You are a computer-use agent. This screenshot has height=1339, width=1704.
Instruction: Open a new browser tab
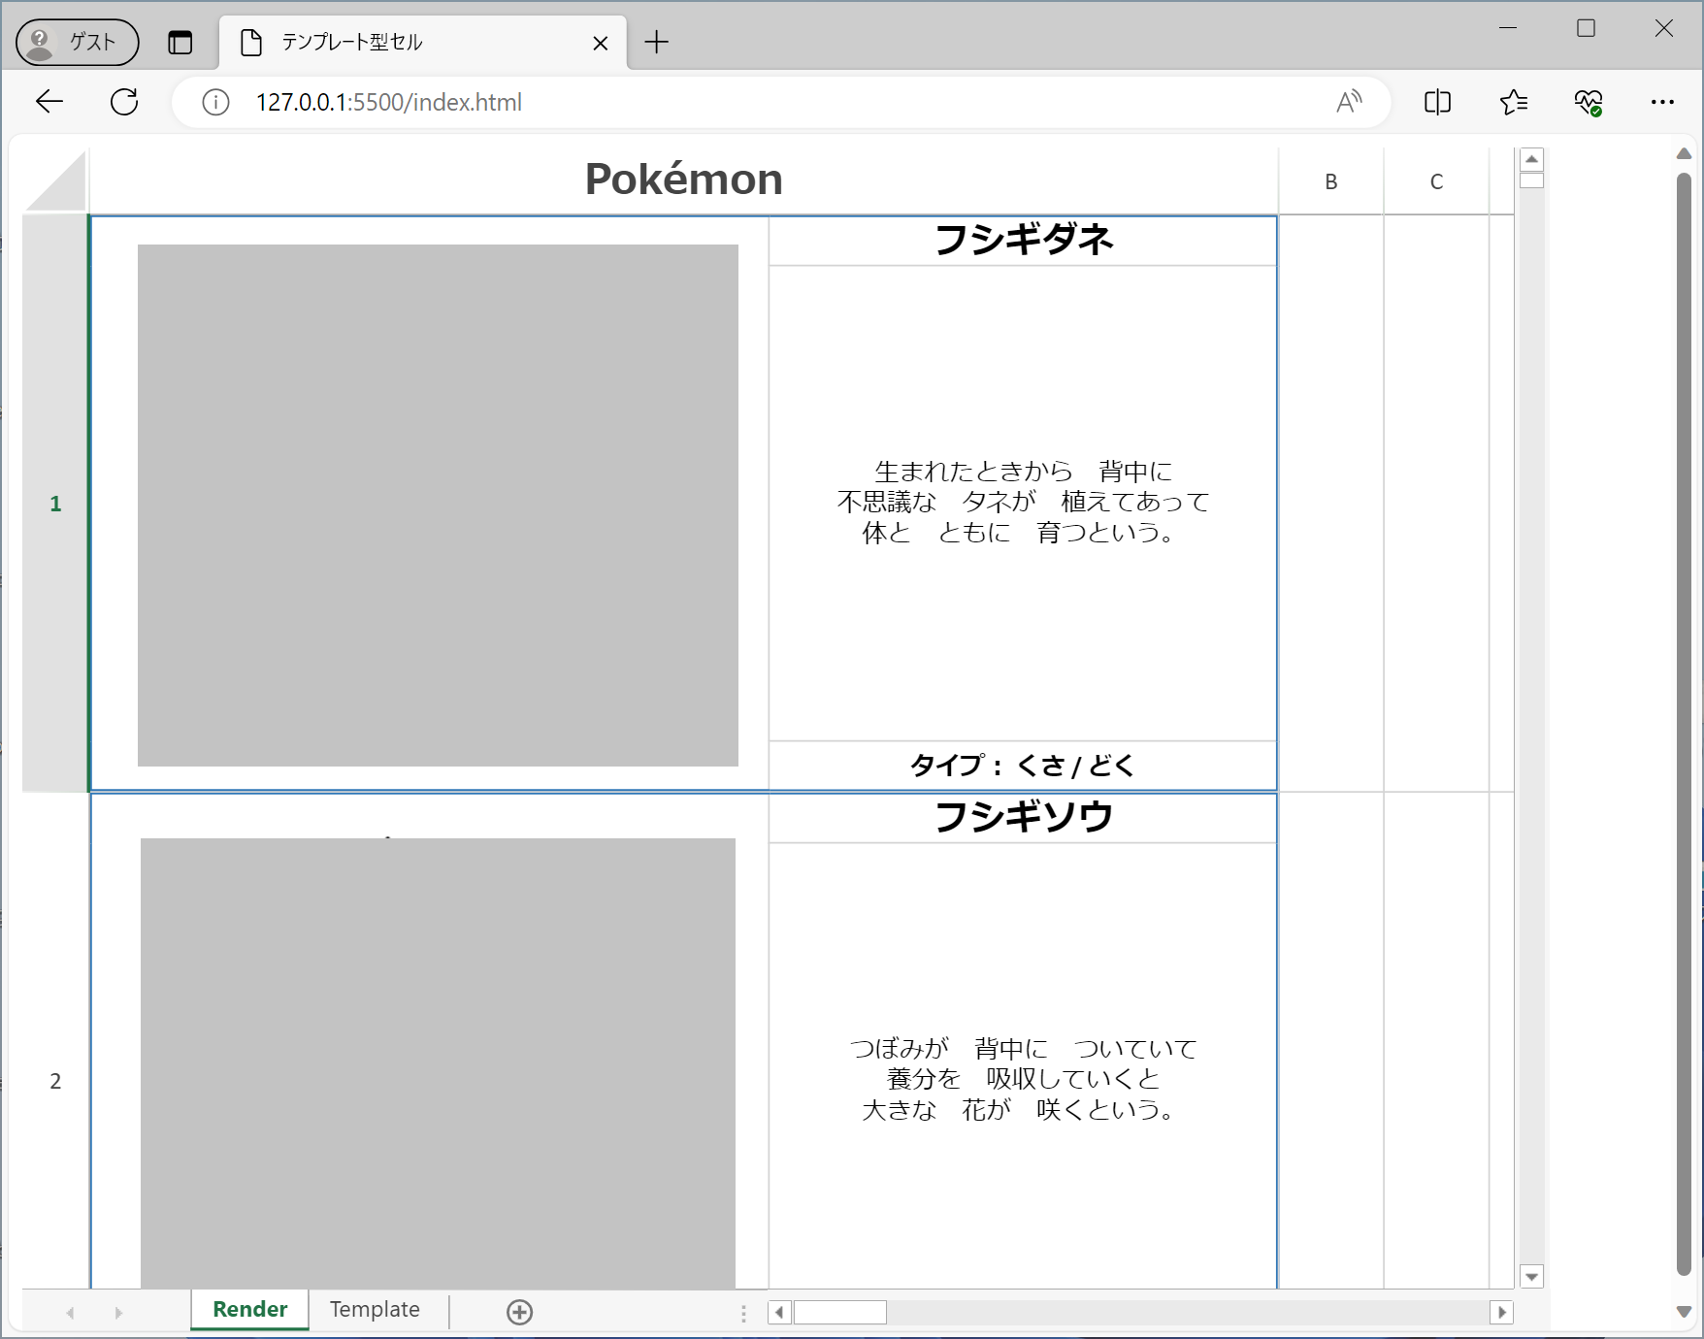(x=657, y=42)
